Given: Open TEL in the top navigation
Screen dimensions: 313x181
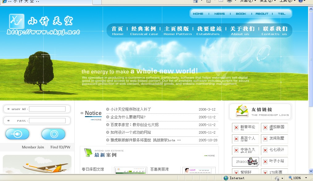Looking at the screenshot, I should [282, 14].
